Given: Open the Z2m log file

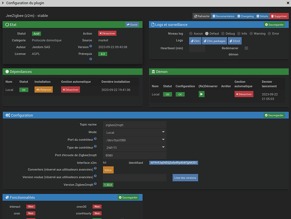Looking at the screenshot, I should pos(195,41).
